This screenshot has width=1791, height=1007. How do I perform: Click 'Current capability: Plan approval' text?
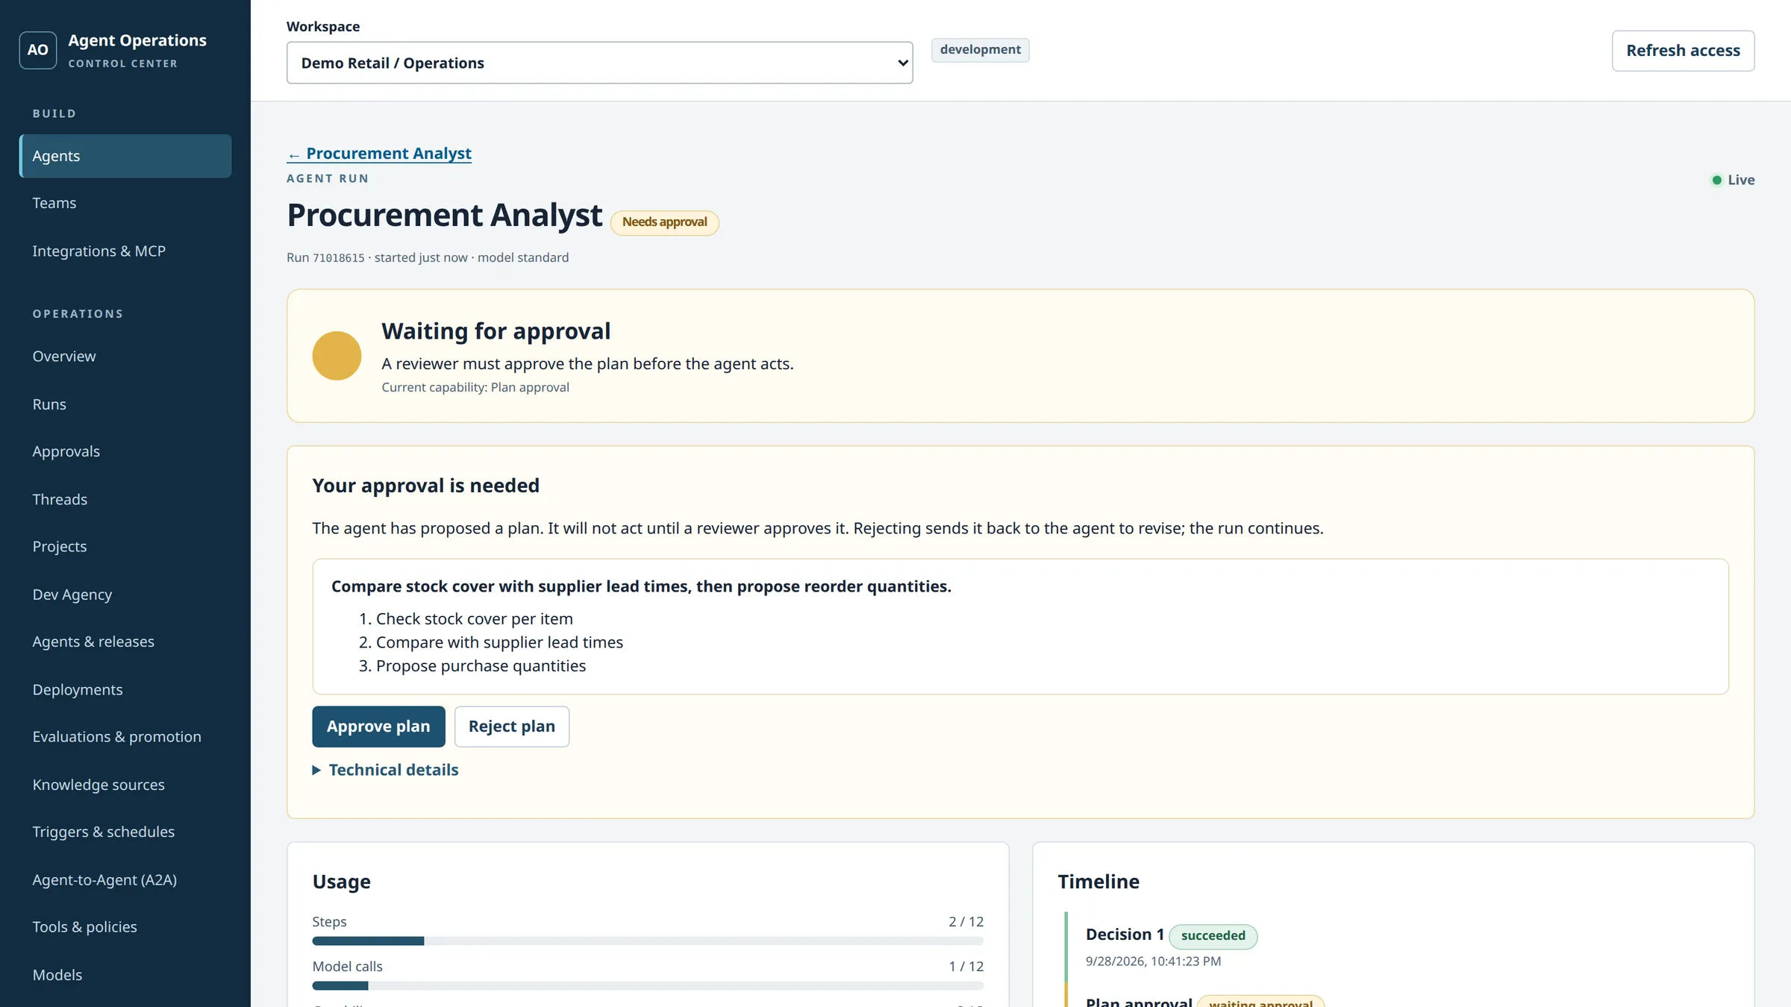point(475,388)
